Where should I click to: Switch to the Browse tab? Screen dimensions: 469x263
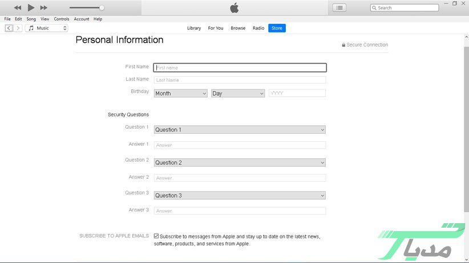click(x=238, y=28)
